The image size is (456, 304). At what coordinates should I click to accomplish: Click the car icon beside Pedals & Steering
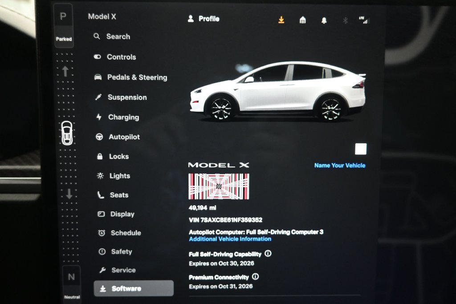(x=98, y=77)
